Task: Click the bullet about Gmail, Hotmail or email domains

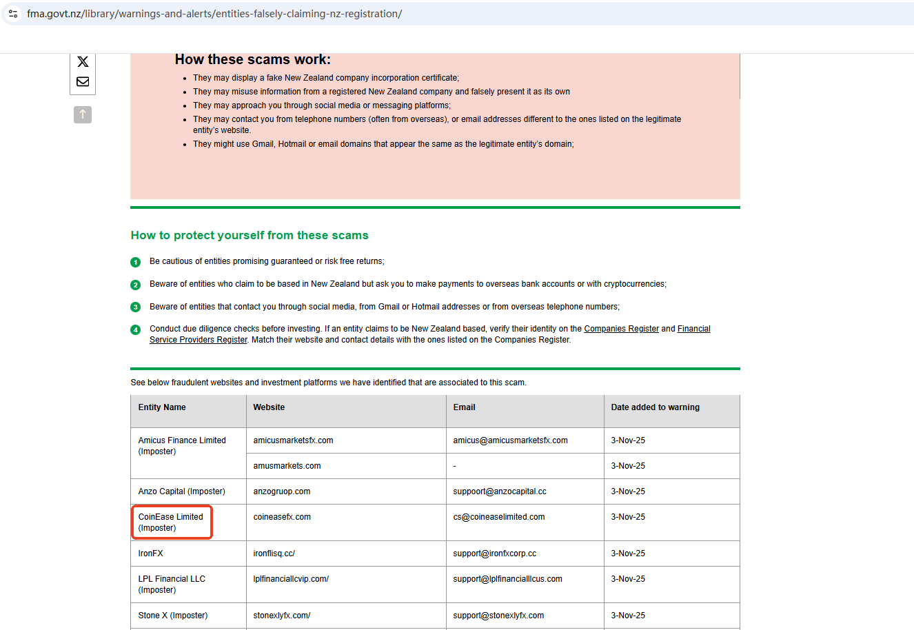Action: [383, 144]
